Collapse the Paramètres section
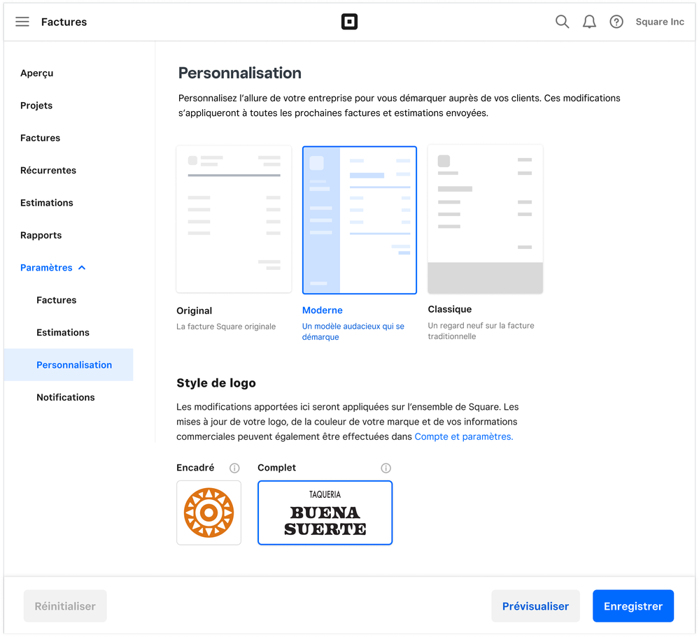Screen dimensions: 699x637 [x=46, y=268]
